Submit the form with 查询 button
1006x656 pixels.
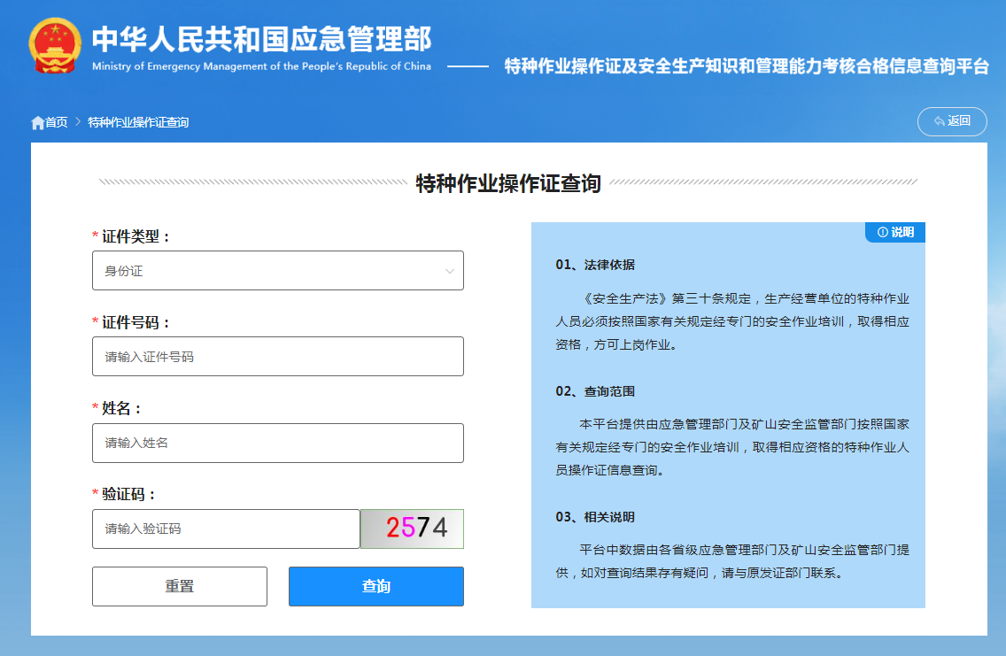[x=376, y=586]
